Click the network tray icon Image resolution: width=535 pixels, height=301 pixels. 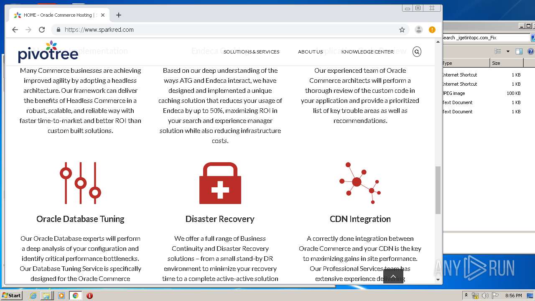tap(475, 296)
